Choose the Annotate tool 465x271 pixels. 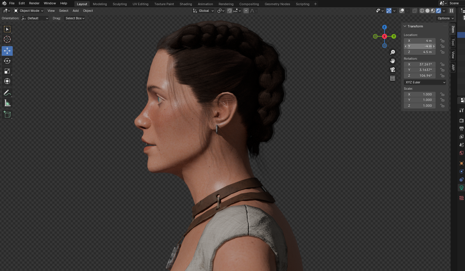(7, 93)
